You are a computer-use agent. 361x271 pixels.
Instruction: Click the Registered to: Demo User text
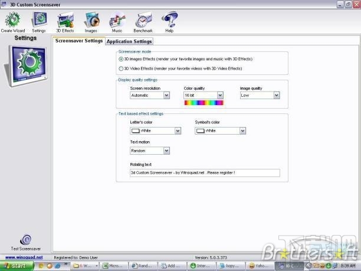pyautogui.click(x=76, y=257)
